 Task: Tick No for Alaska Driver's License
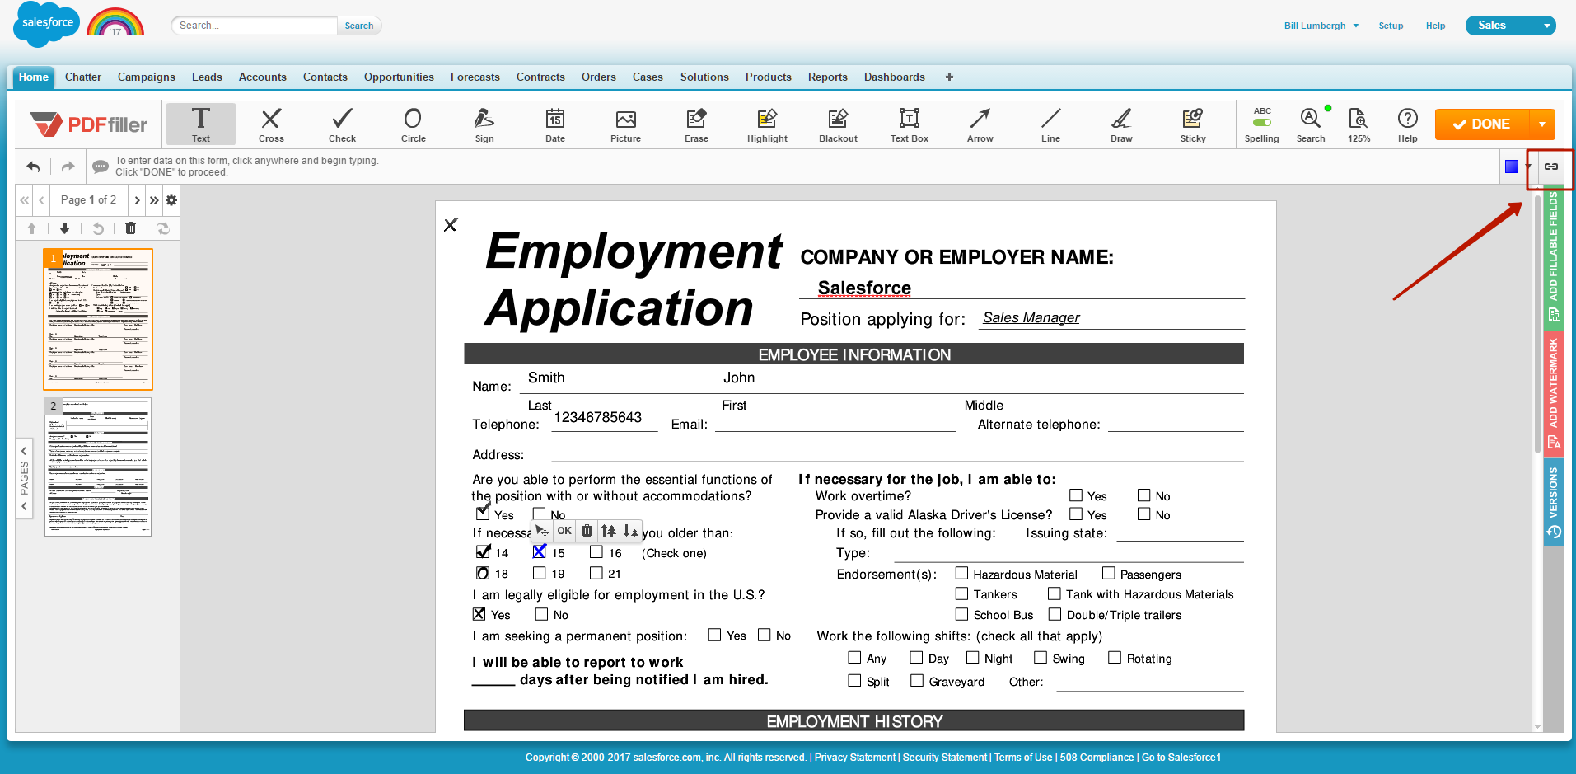[x=1144, y=514]
